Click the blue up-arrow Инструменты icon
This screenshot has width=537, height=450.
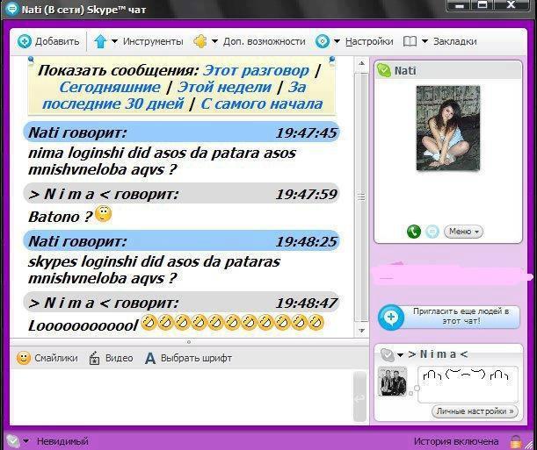click(100, 41)
